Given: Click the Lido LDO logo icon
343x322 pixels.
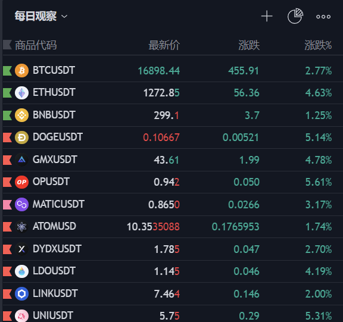Looking at the screenshot, I should (x=21, y=271).
